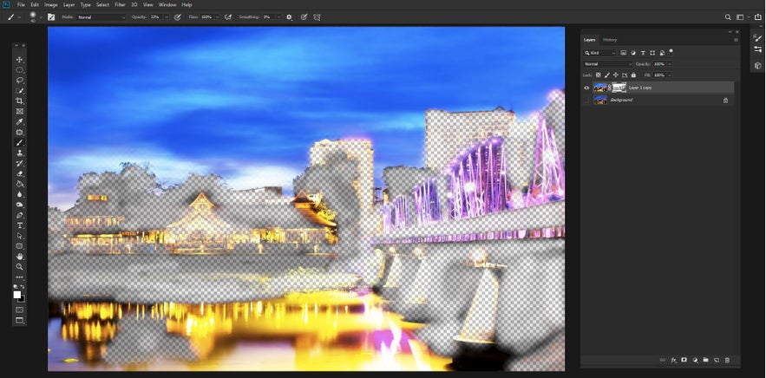Select the Eraser tool

[20, 173]
